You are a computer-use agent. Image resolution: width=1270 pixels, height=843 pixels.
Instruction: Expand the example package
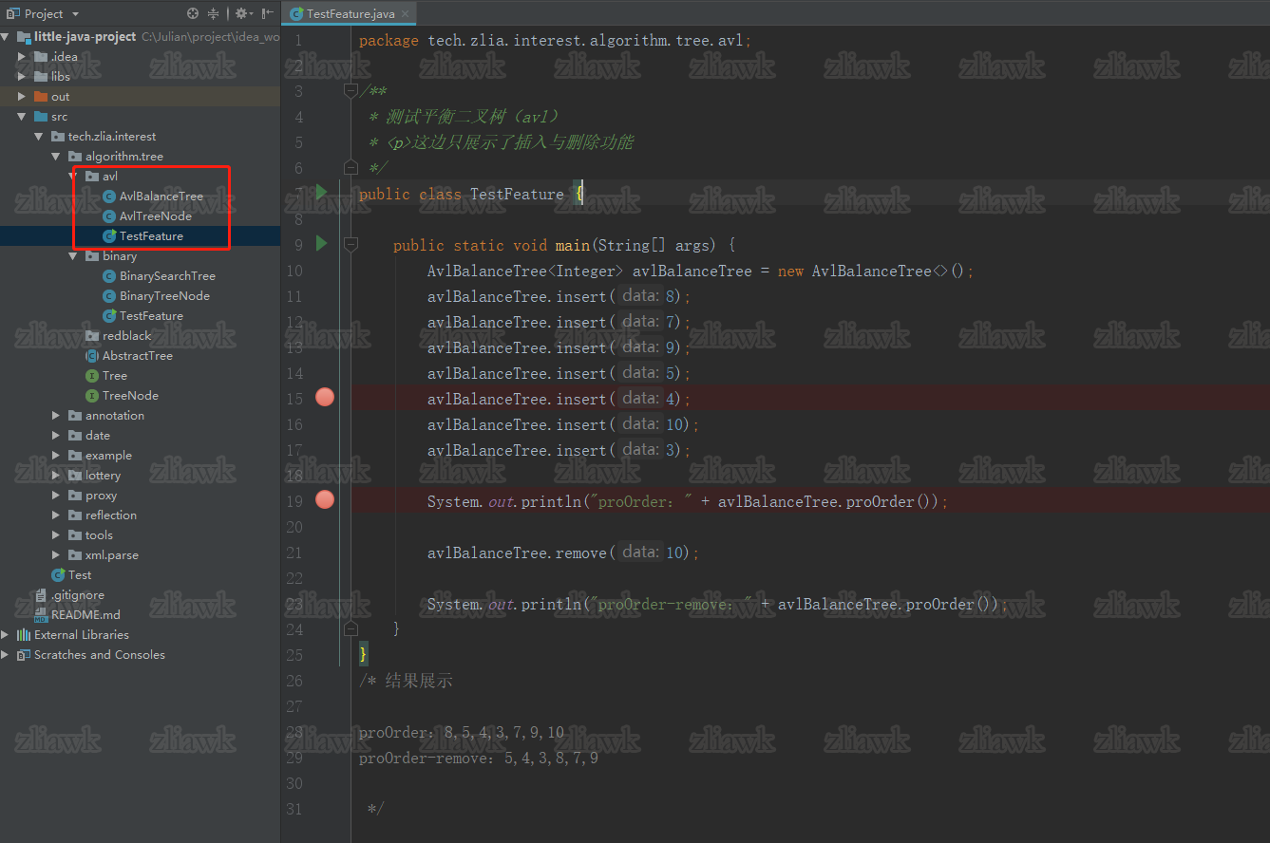pos(58,456)
